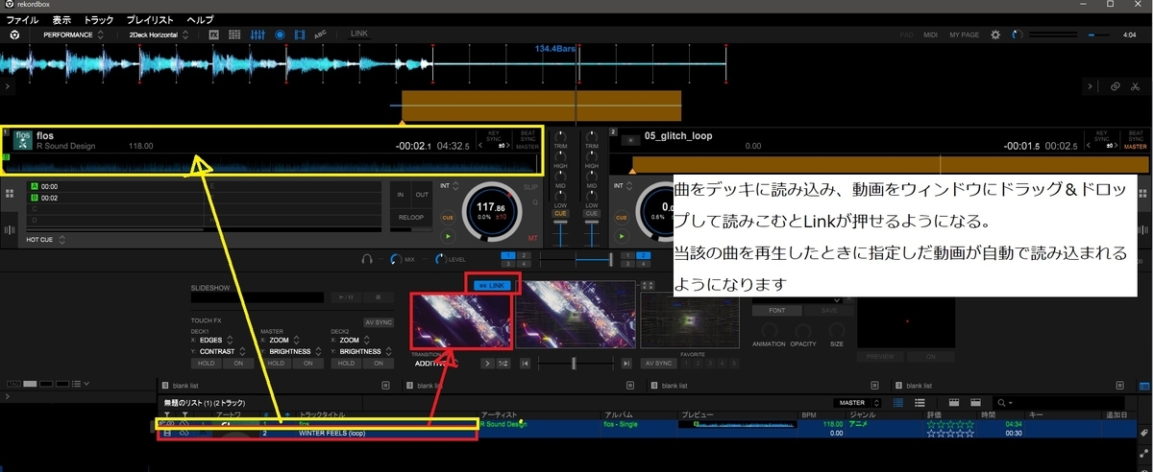
Task: Toggle ON for MASTER touch FX
Action: (x=307, y=364)
